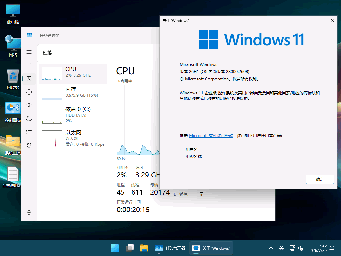The image size is (341, 256).
Task: Switch to the Processes page icon
Action: (x=29, y=65)
